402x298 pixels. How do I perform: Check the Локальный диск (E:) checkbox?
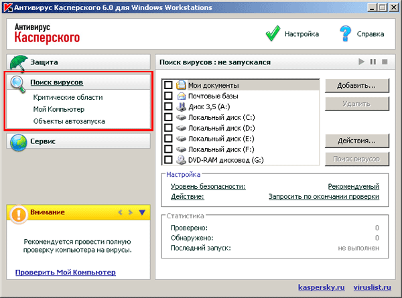pos(168,139)
